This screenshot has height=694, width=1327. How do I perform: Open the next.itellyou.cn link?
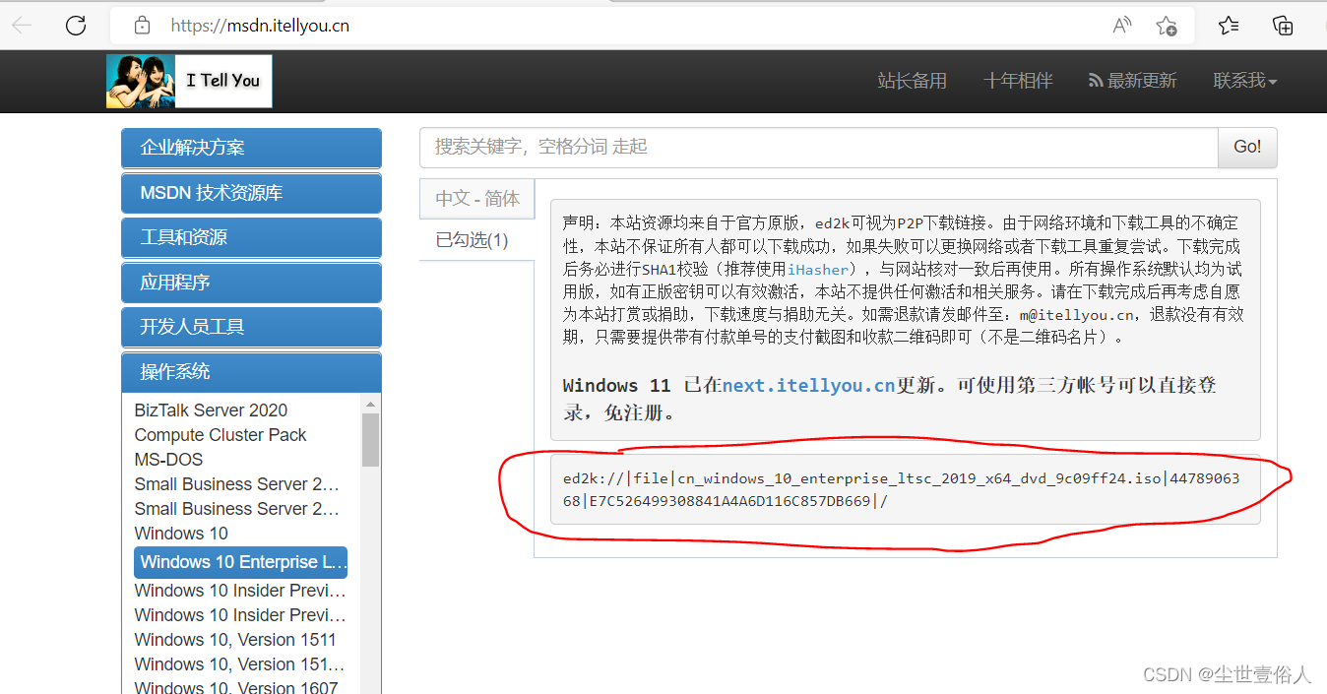tap(808, 385)
